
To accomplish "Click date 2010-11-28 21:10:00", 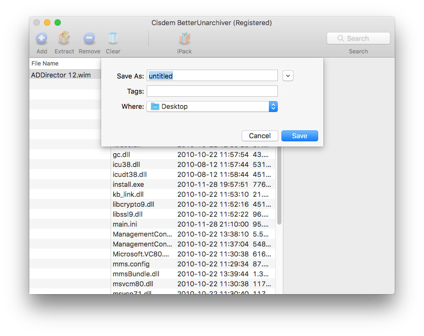I will pos(213,224).
